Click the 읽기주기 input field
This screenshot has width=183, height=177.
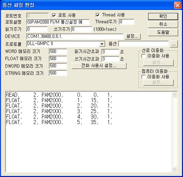pyautogui.click(x=37, y=29)
